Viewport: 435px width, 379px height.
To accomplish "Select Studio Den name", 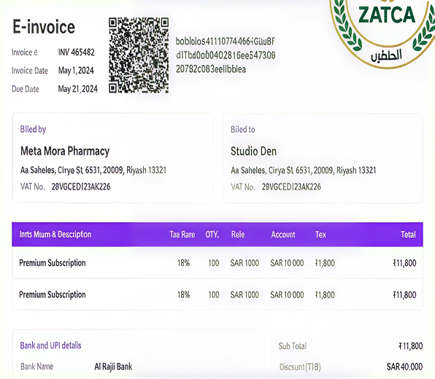I will [253, 152].
